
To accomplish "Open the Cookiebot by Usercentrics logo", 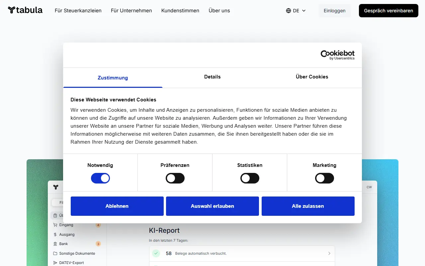I will pos(337,55).
